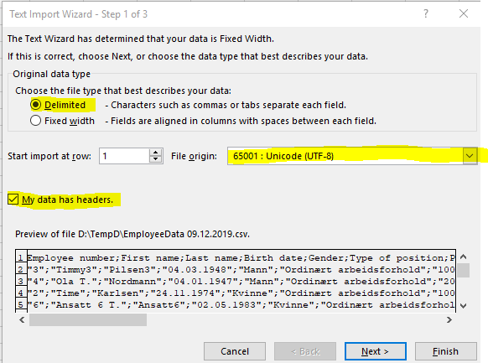
Task: Click preview row starting with "2";"Time"
Action: pos(241,293)
